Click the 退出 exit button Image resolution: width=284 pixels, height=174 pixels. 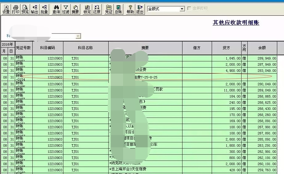tap(140, 9)
